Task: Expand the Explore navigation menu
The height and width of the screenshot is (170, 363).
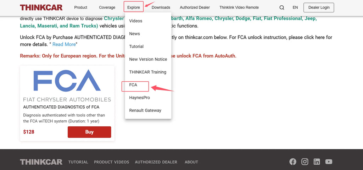Action: [x=134, y=7]
